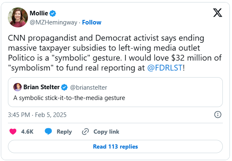Screen dimensions: 232x161
Task: Like the tweet with the heart icon
Action: tap(13, 132)
